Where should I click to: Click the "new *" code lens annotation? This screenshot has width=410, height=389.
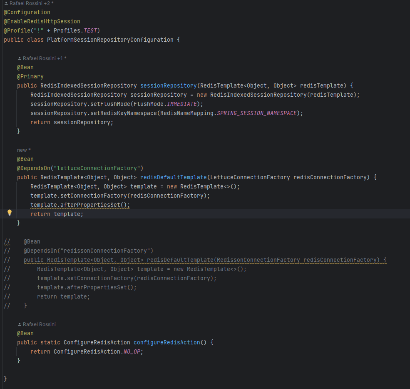(22, 150)
